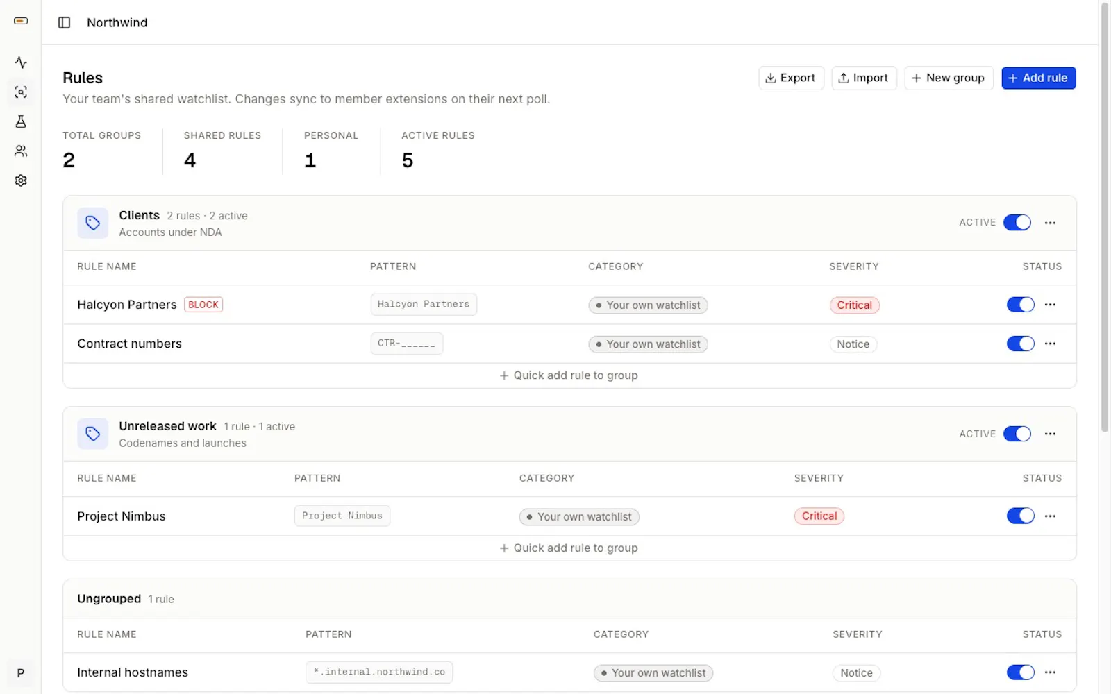Quick add rule to Clients group
The height and width of the screenshot is (694, 1111).
pyautogui.click(x=569, y=375)
